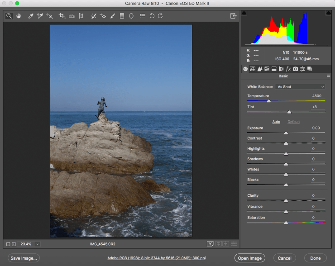Select the Crop tool
This screenshot has height=266, width=335.
62,16
